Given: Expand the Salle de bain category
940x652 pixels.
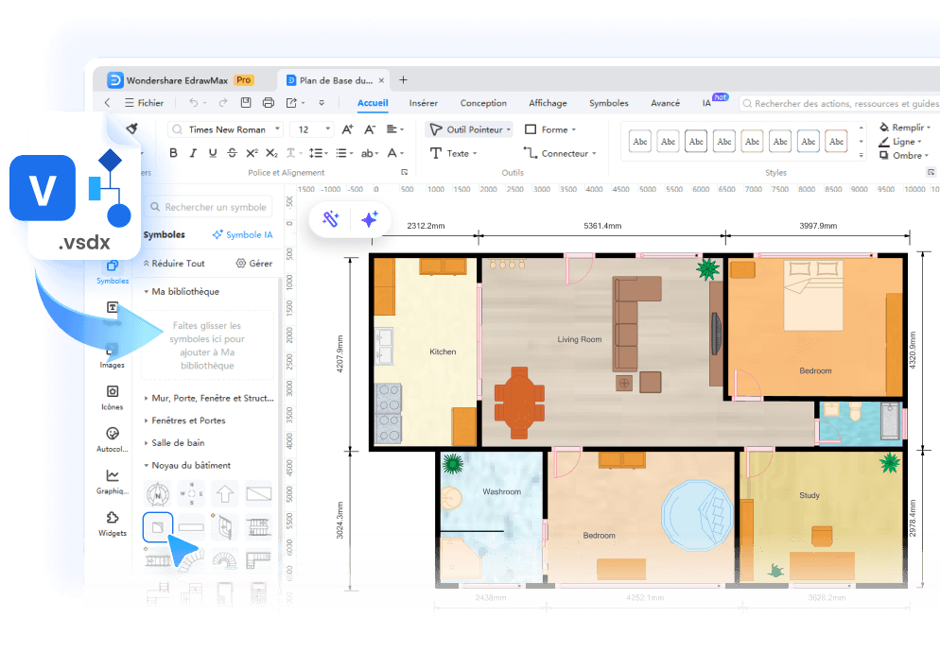Looking at the screenshot, I should click(178, 442).
